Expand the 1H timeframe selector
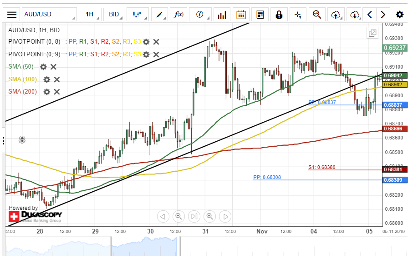This screenshot has height=258, width=408. click(x=90, y=15)
